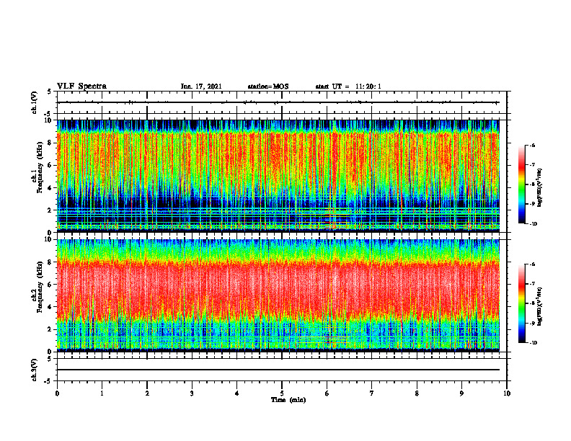Image resolution: width=571 pixels, height=441 pixels.
Task: Click the "8" kHz tick of ch.1 spectrogram
Action: click(x=50, y=143)
